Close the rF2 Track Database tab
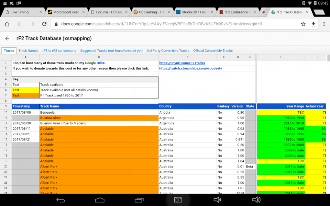This screenshot has width=330, height=206. (307, 12)
